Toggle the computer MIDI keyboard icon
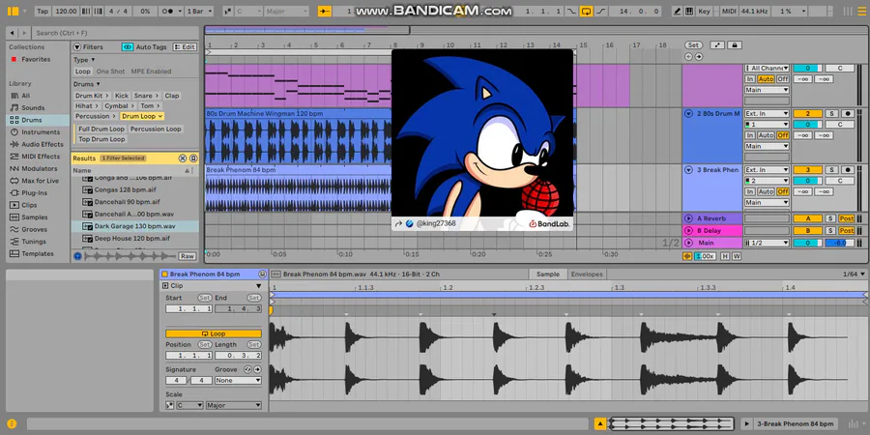 [x=689, y=11]
